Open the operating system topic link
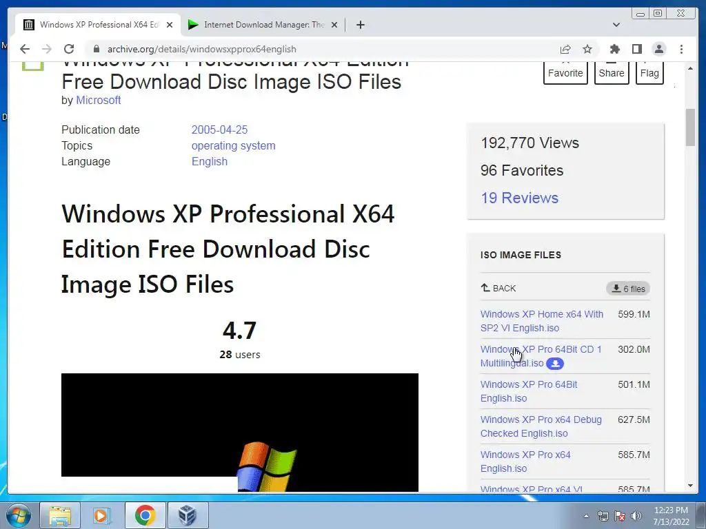 [x=233, y=146]
